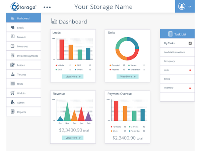Screen dimensions: 201x151
Task: Click the Leads people icon in sidebar
Action: click(x=12, y=28)
